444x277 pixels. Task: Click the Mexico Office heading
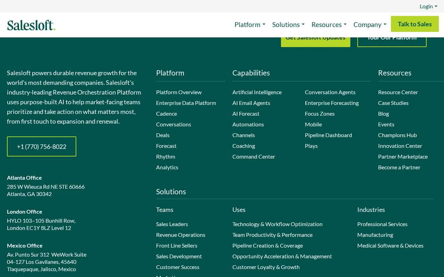click(x=25, y=245)
